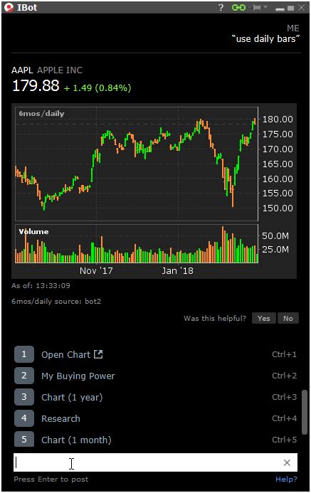The height and width of the screenshot is (493, 311).
Task: Click the pin icon in title bar
Action: pyautogui.click(x=257, y=8)
